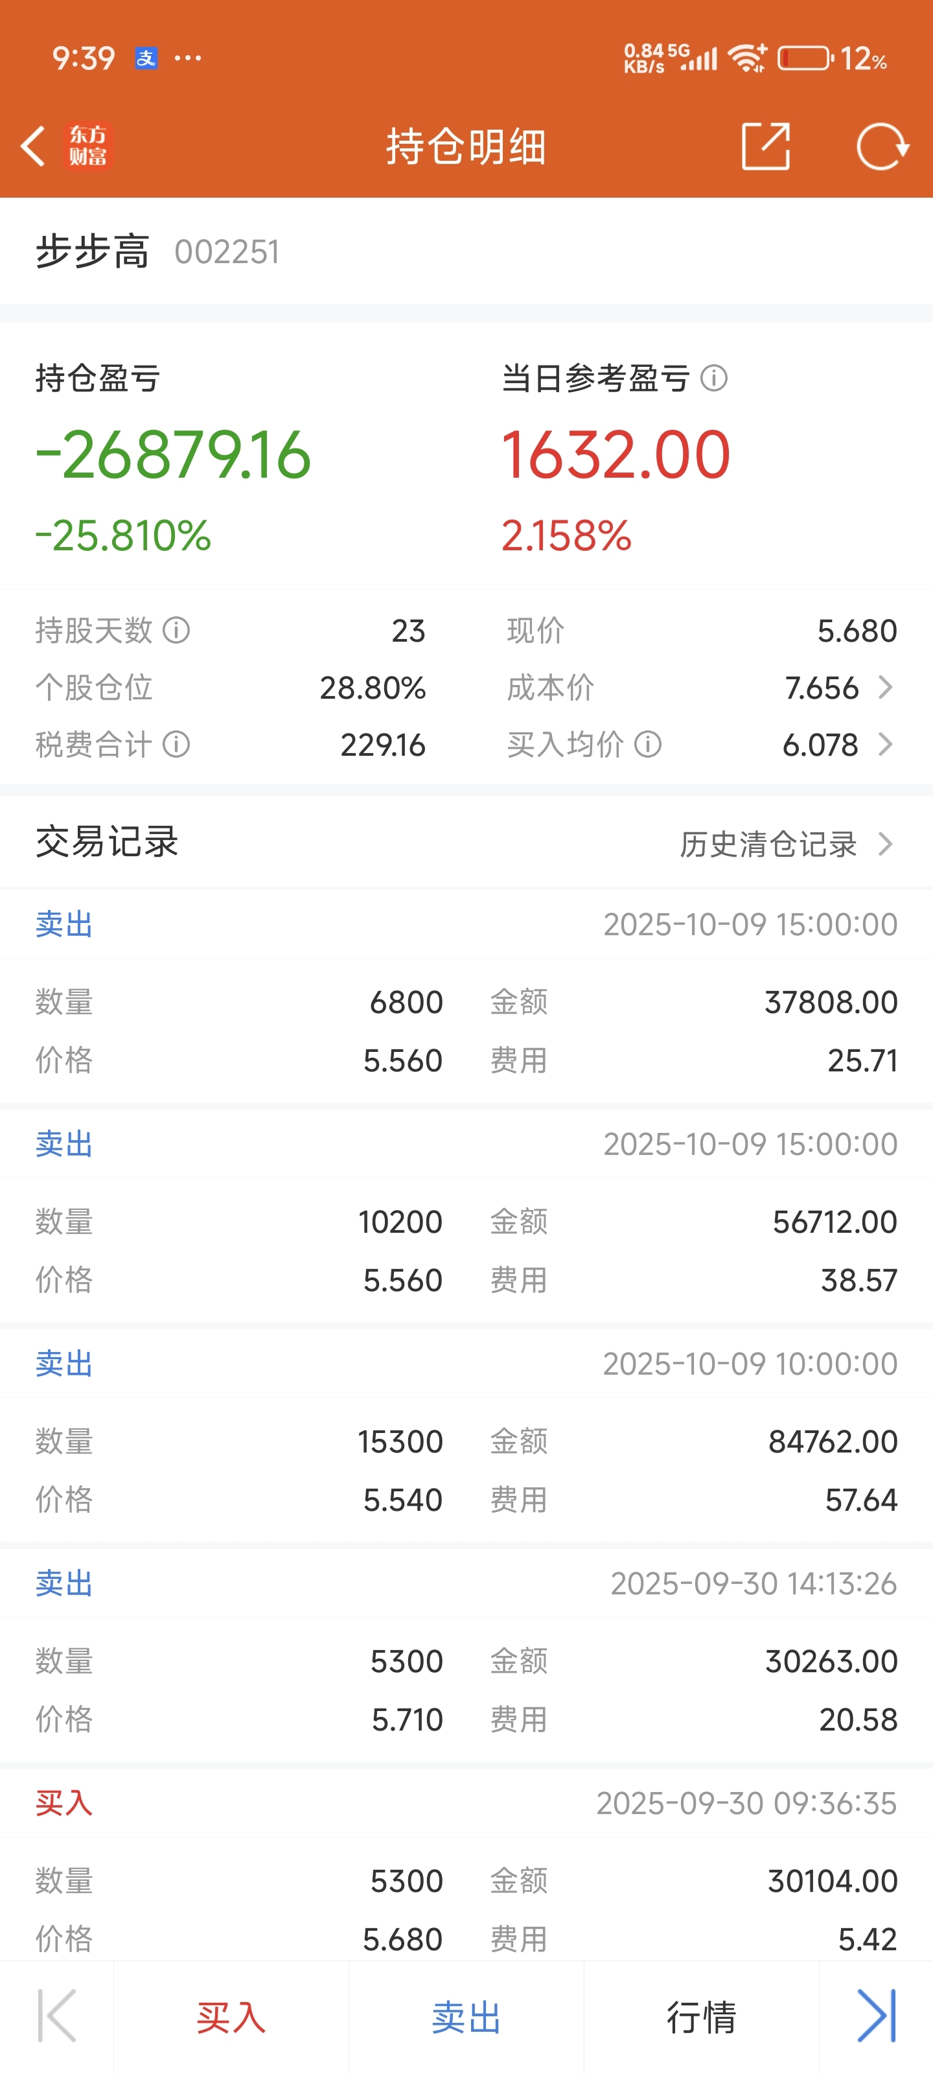933x2074 pixels.
Task: Tap the stock name 步步高
Action: point(93,251)
